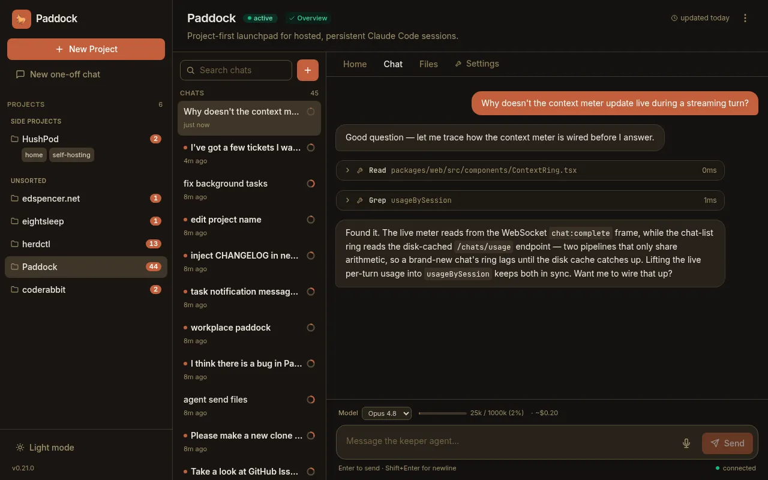The width and height of the screenshot is (768, 480).
Task: Click the Send button
Action: point(727,443)
